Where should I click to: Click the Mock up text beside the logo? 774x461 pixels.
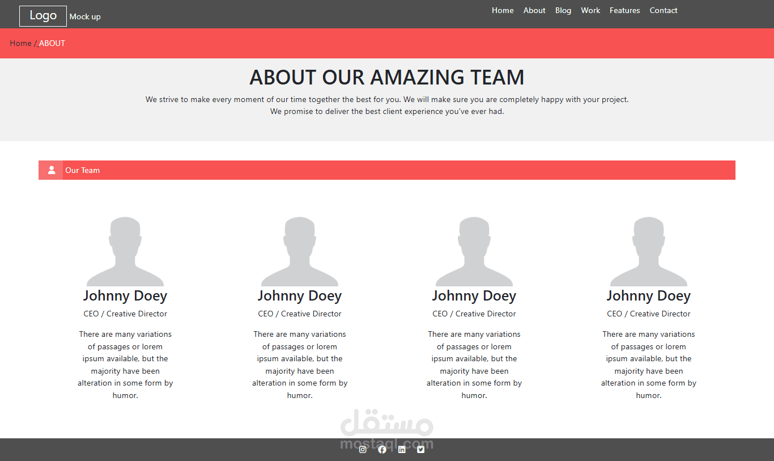(x=85, y=16)
